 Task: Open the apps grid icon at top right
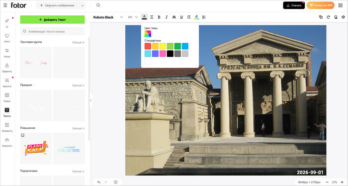(340, 5)
